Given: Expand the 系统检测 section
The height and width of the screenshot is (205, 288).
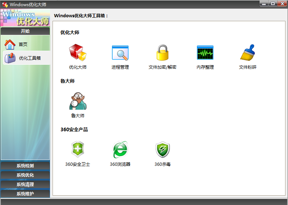Looking at the screenshot, I should tap(25, 166).
